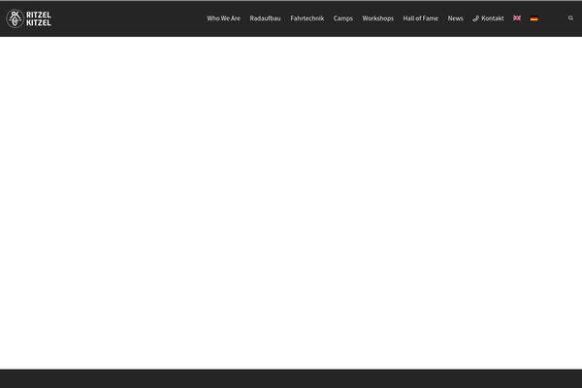The image size is (582, 388).
Task: Open the Radaufbau menu item
Action: (x=265, y=18)
